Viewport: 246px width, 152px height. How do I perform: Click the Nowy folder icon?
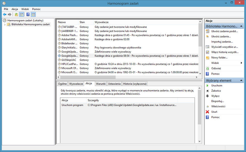tap(208, 58)
